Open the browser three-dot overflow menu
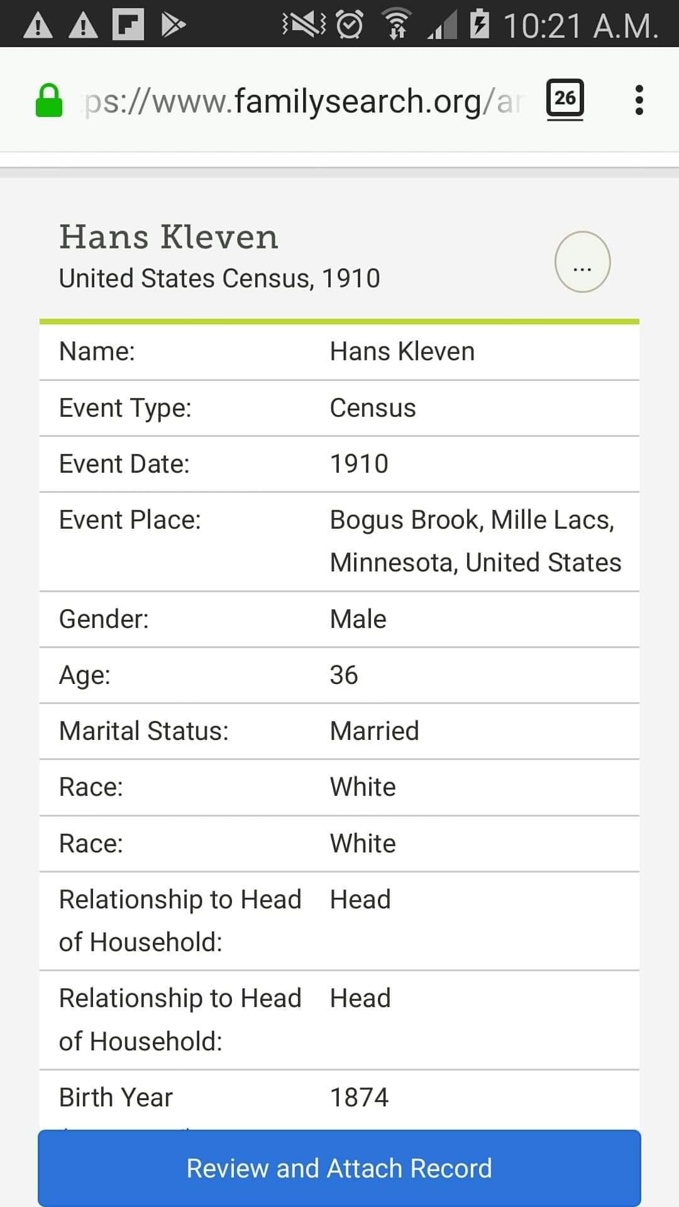Image resolution: width=679 pixels, height=1207 pixels. point(639,100)
